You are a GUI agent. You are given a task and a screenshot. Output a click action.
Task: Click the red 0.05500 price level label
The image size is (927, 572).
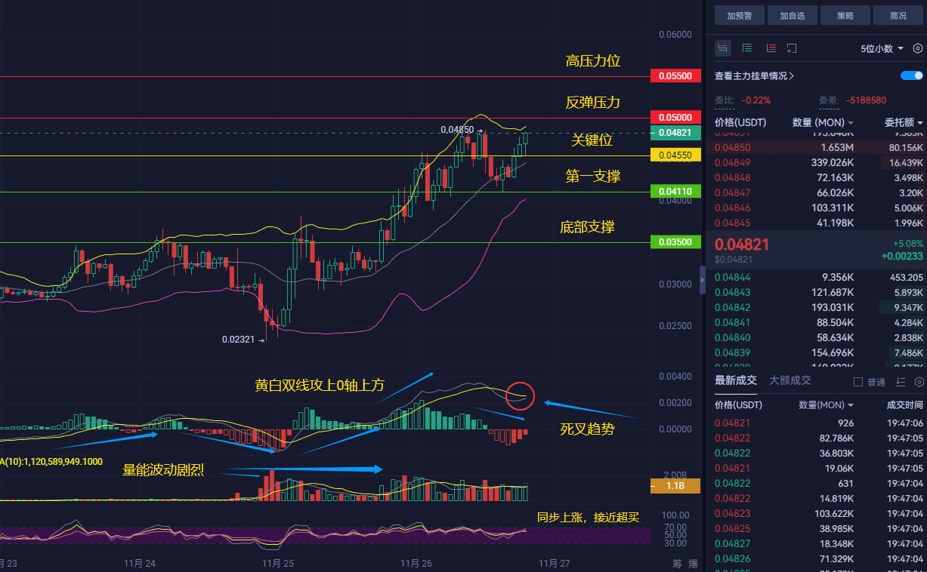675,76
